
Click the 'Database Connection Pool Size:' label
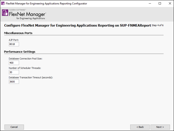coord(25,59)
